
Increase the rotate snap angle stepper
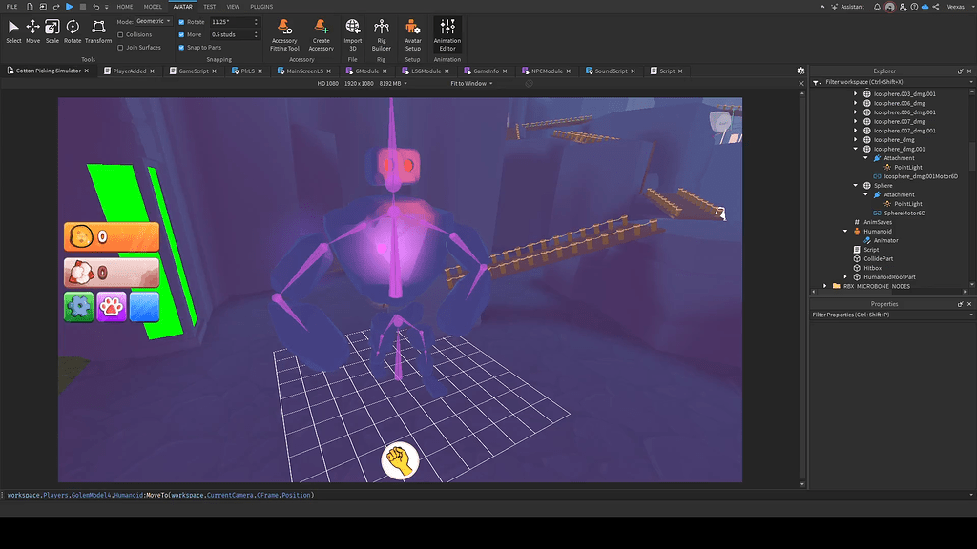pyautogui.click(x=256, y=20)
